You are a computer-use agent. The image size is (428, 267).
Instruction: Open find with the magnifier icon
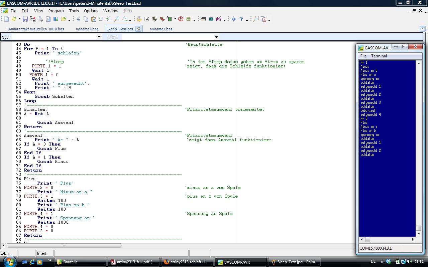click(117, 19)
